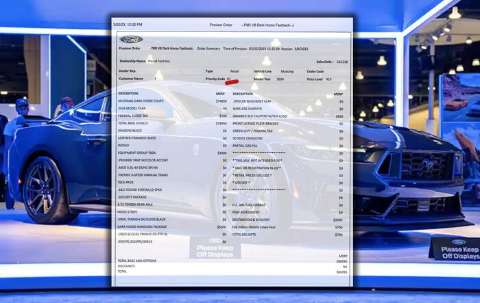Select the Model Year value '2024'
The height and width of the screenshot is (303, 480).
(x=280, y=79)
